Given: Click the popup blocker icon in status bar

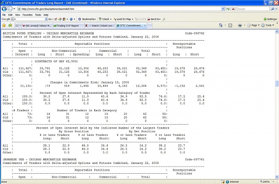Looking at the screenshot, I should pyautogui.click(x=223, y=182).
